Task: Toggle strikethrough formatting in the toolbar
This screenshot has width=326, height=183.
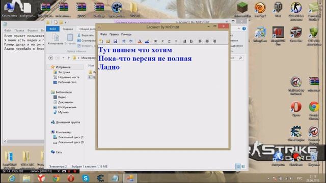Action: point(176,41)
